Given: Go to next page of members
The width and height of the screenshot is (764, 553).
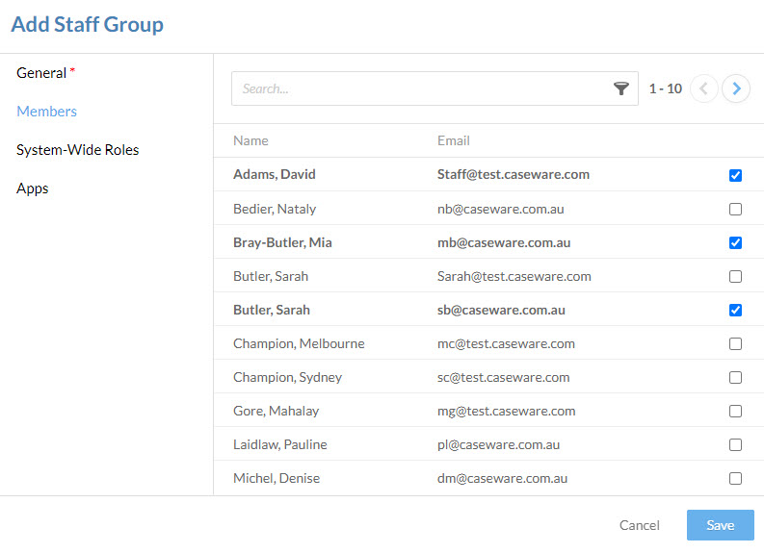Looking at the screenshot, I should [x=736, y=88].
